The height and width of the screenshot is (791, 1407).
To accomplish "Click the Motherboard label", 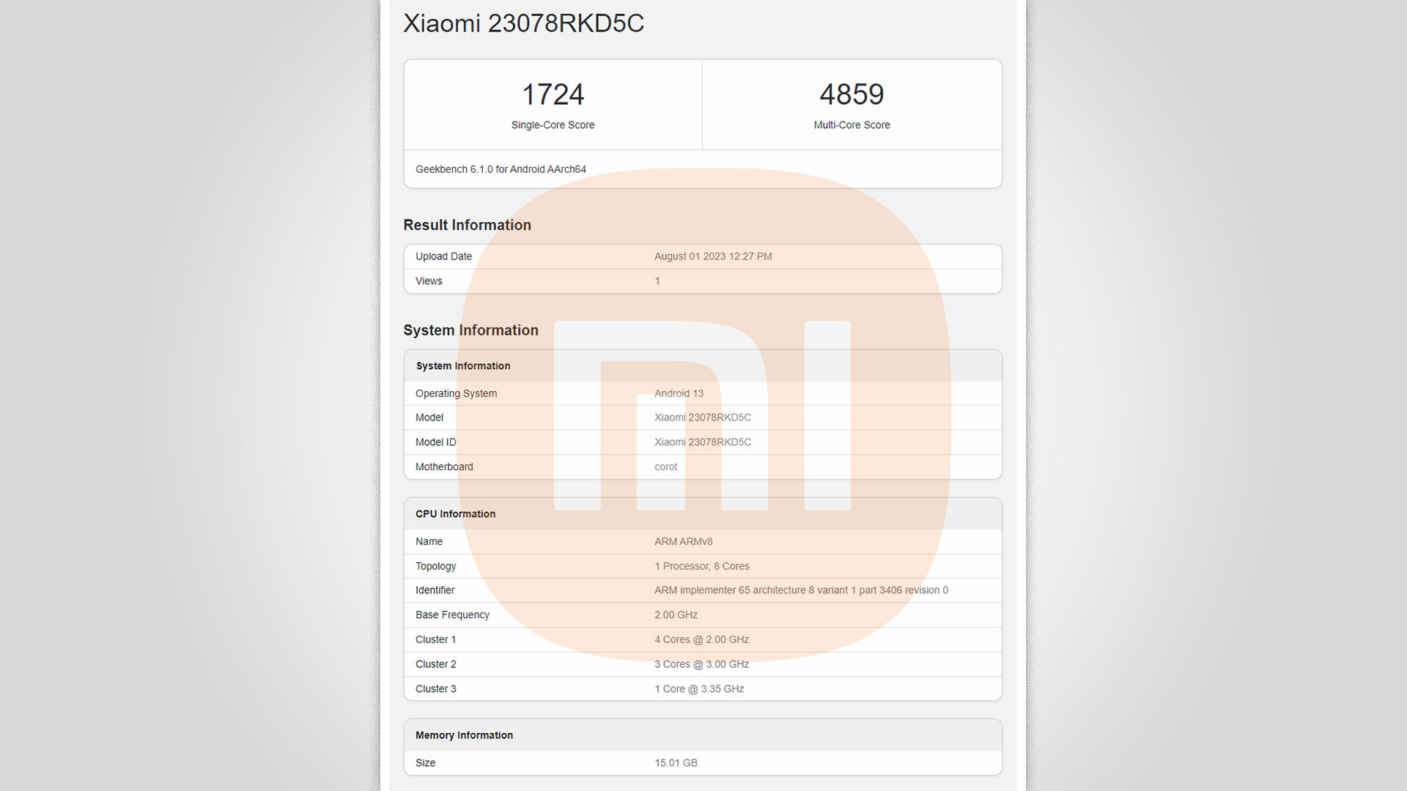I will click(x=444, y=467).
